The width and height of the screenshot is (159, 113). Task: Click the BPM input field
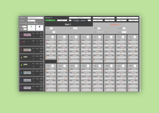click(24, 26)
